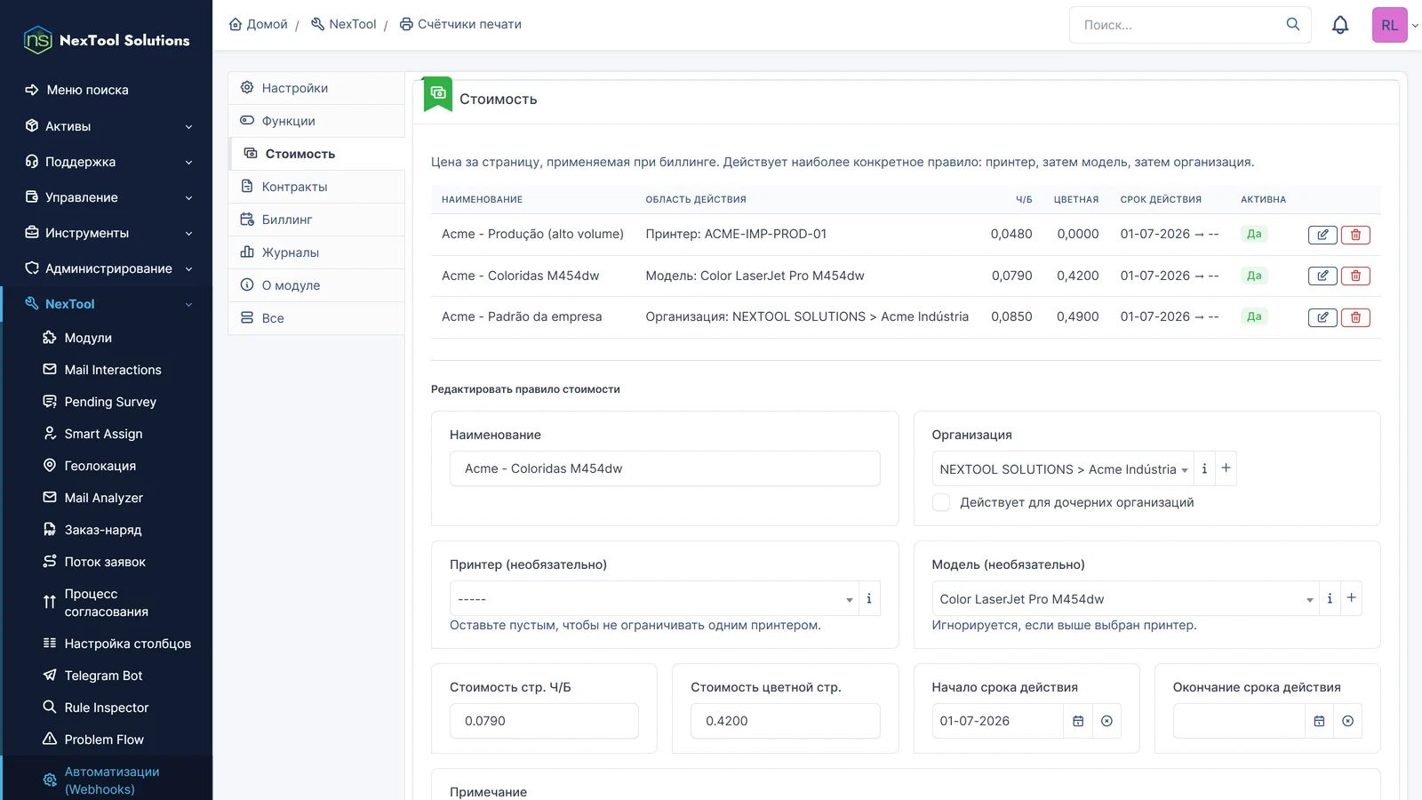Open calendar for Начало срока действия
Viewport: 1422px width, 800px height.
pos(1078,721)
